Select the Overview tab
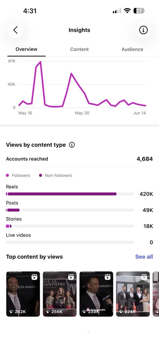 click(26, 49)
